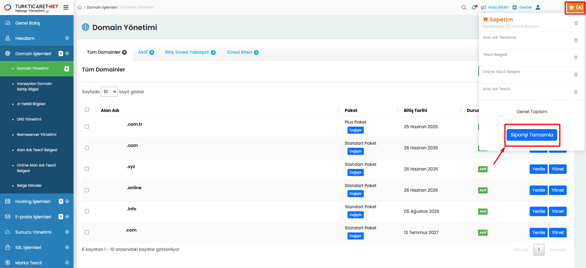586x268 pixels.
Task: Click the search magnifier icon
Action: (x=464, y=7)
